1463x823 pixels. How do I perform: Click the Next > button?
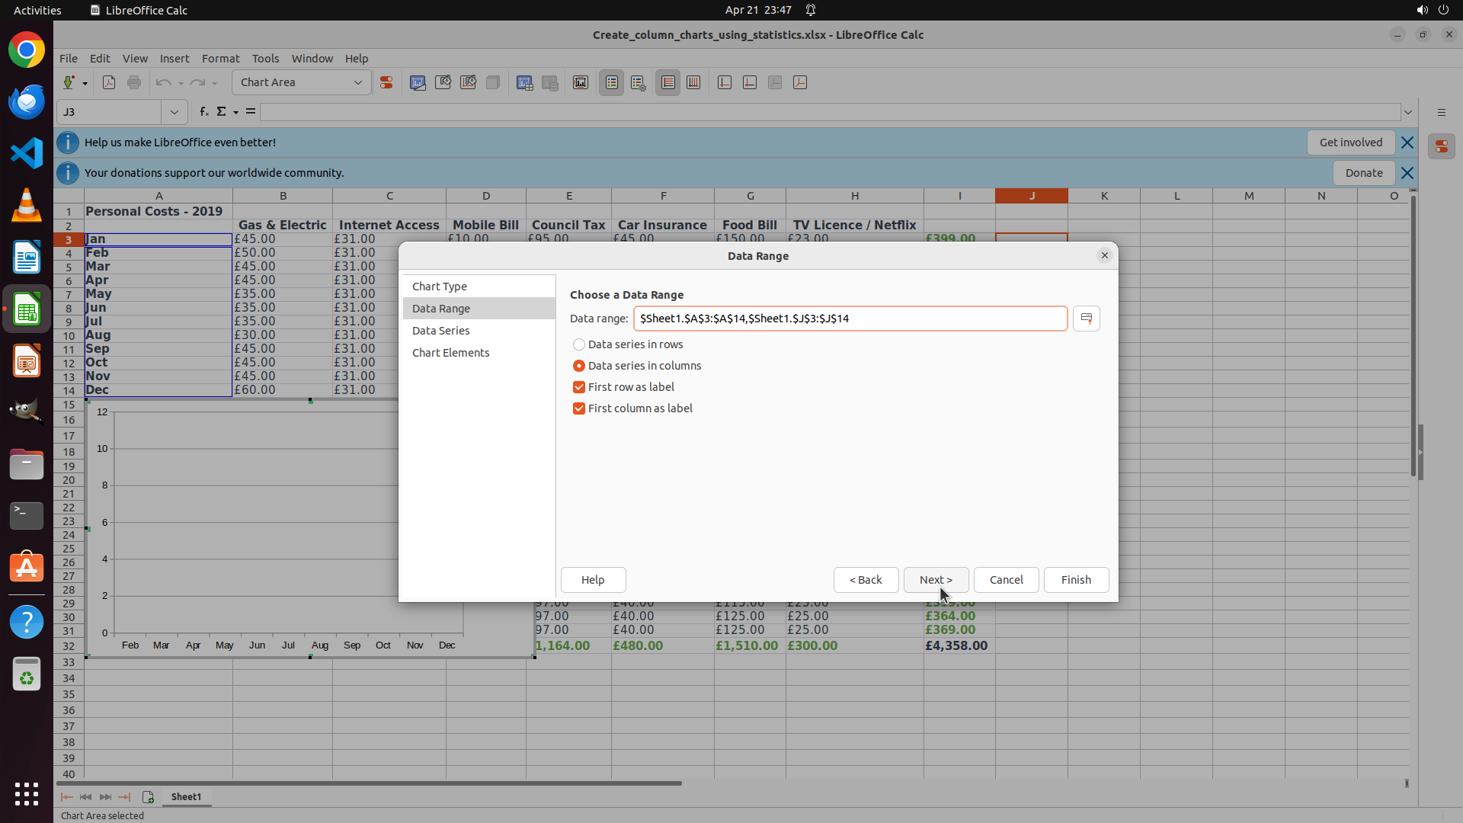[935, 580]
